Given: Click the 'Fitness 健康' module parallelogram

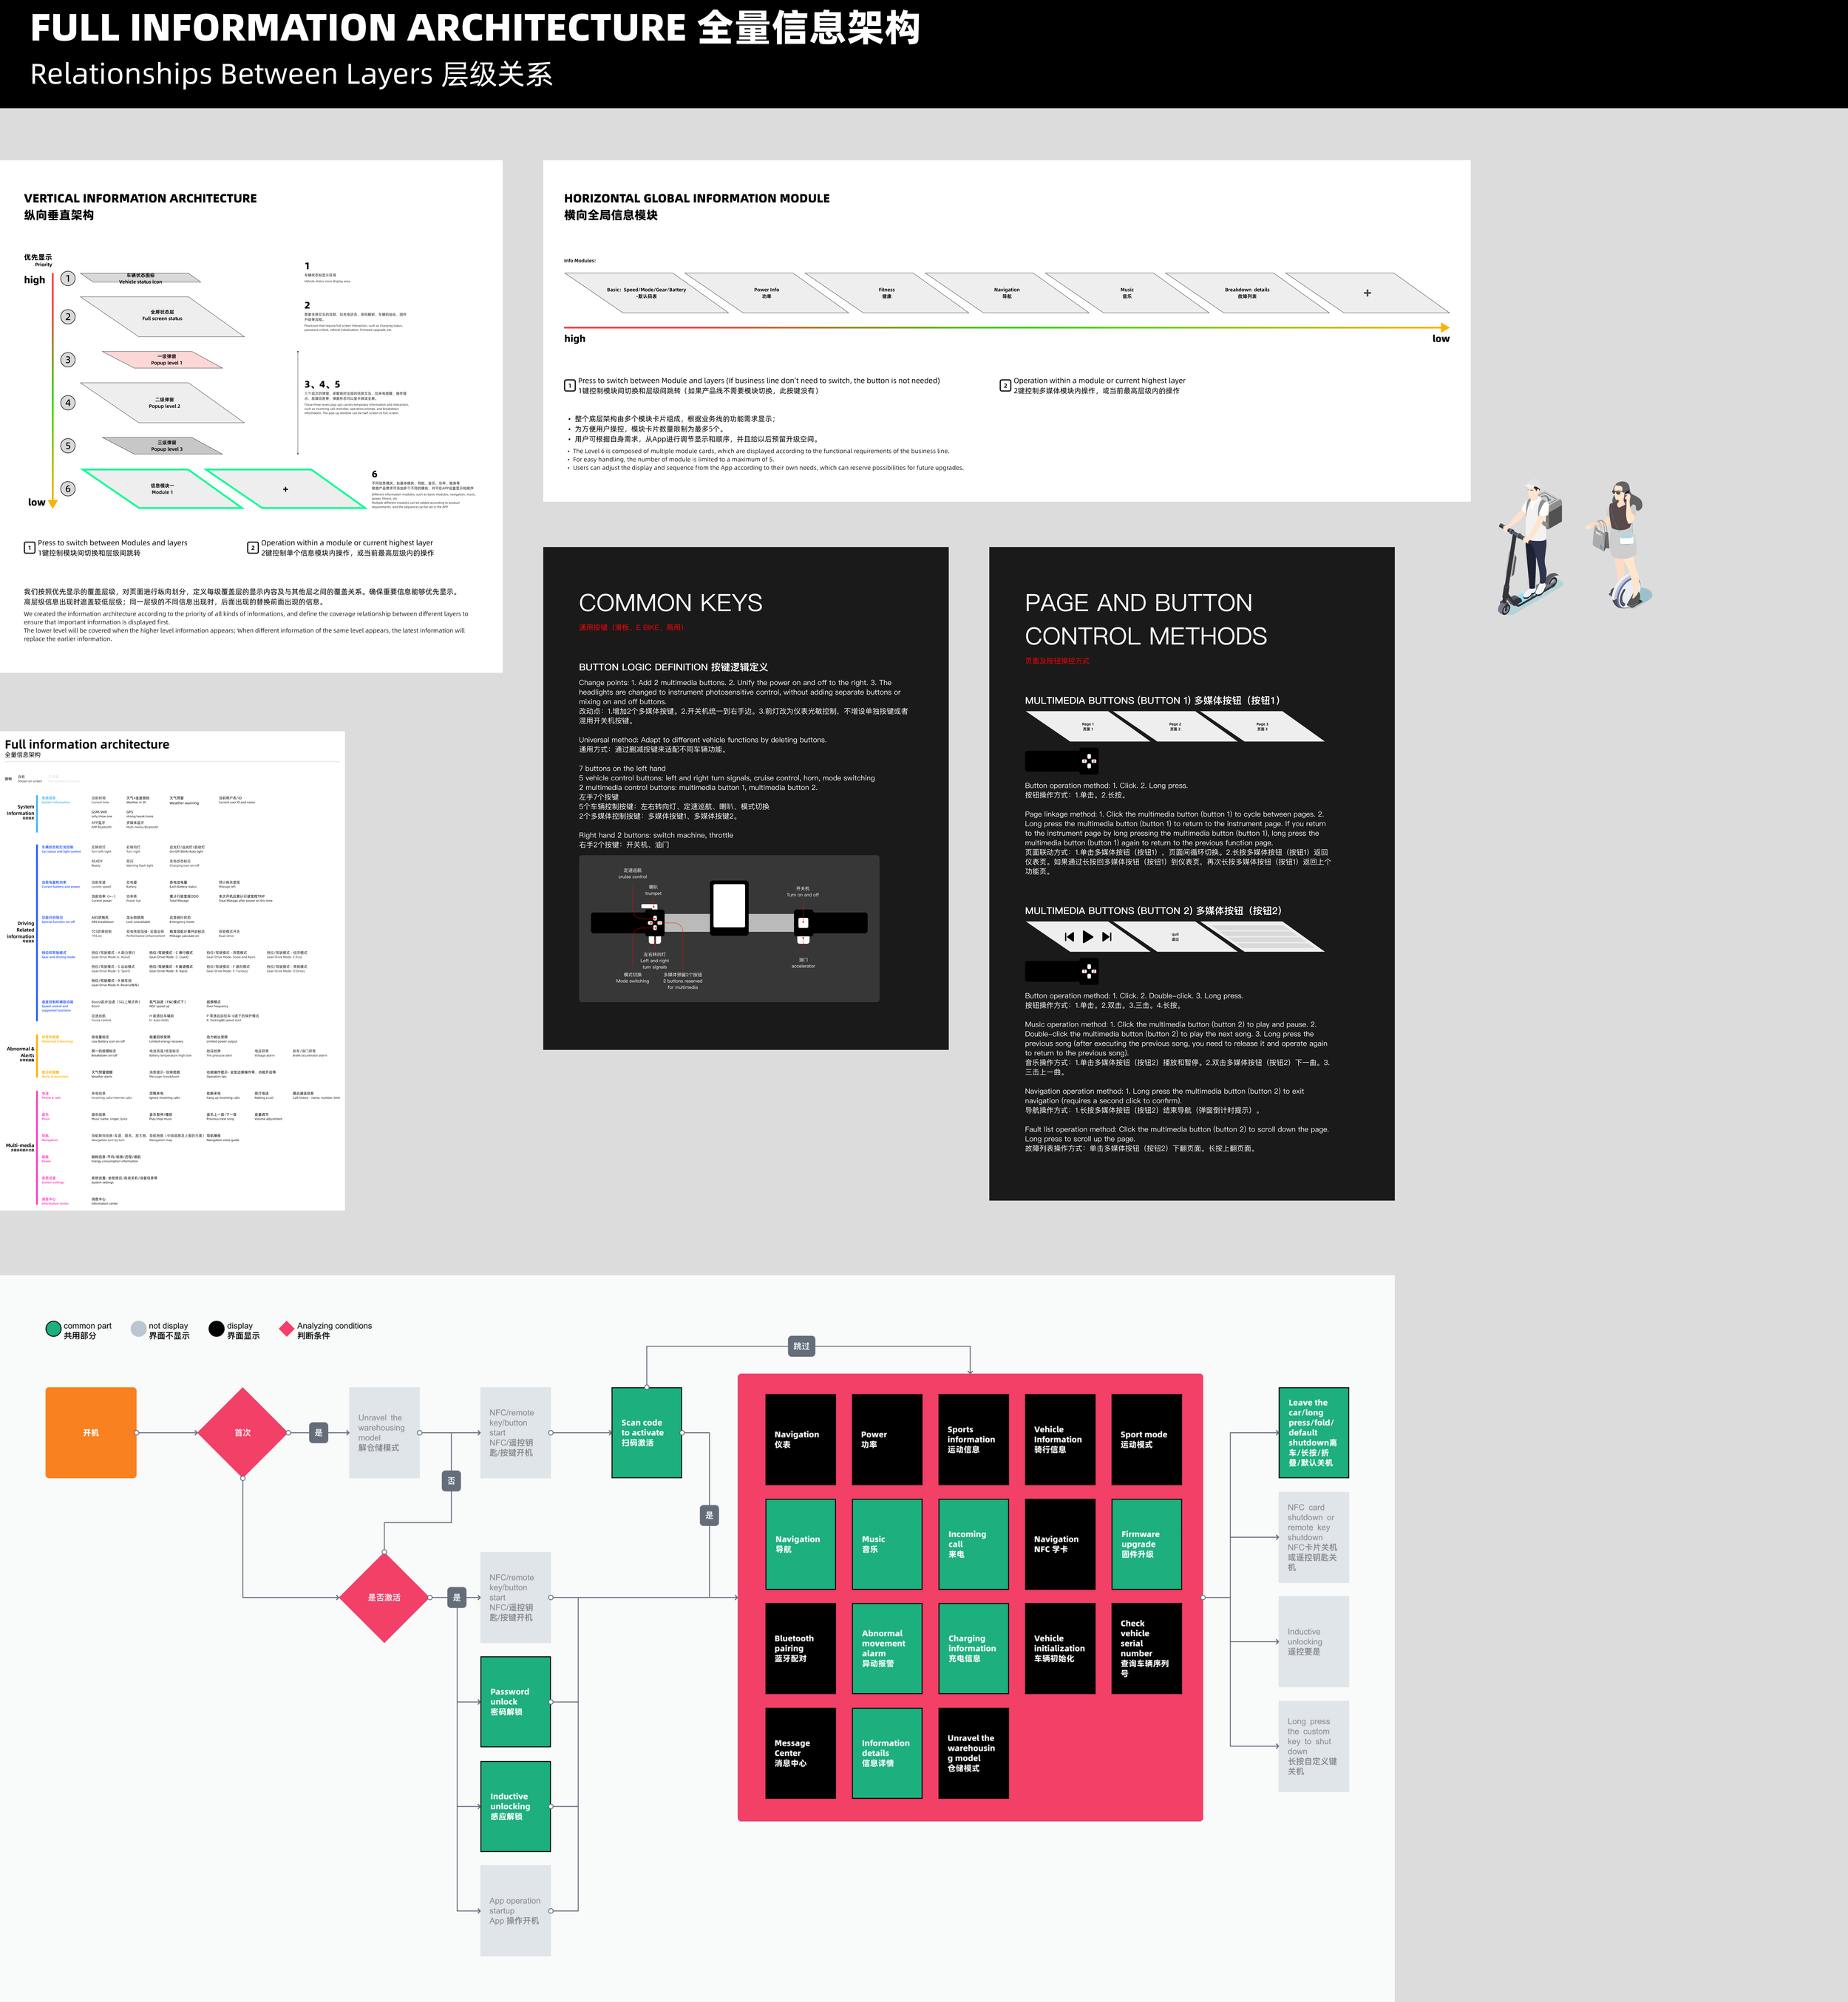Looking at the screenshot, I should (x=887, y=293).
